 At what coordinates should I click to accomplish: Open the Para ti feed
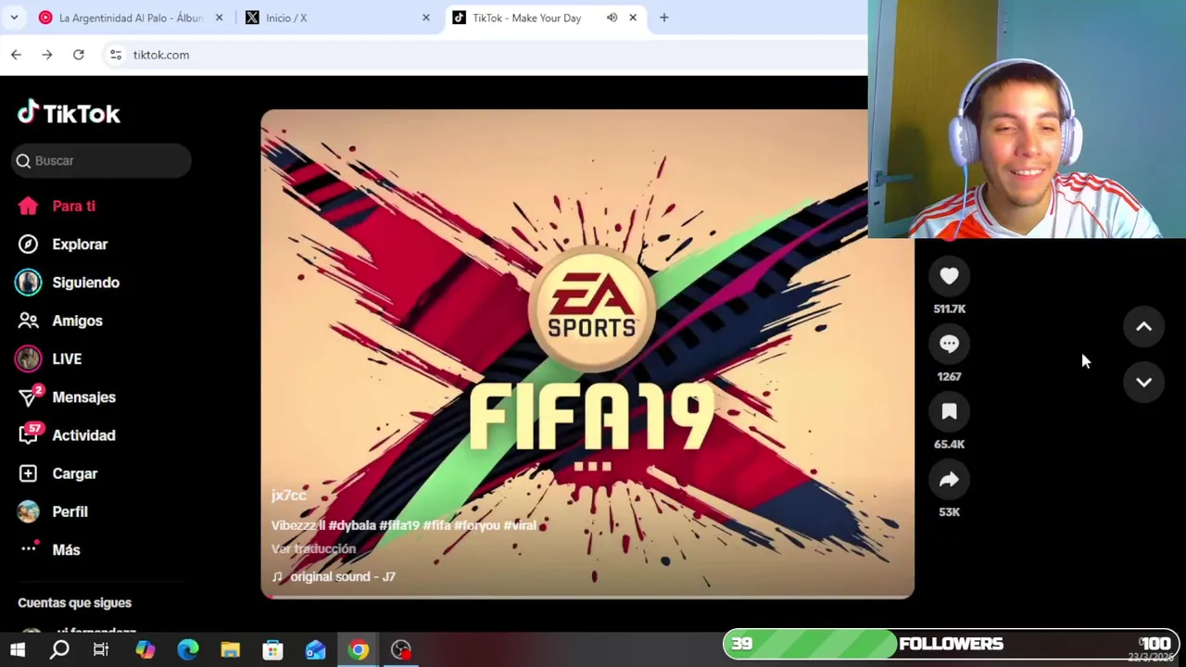pyautogui.click(x=57, y=206)
